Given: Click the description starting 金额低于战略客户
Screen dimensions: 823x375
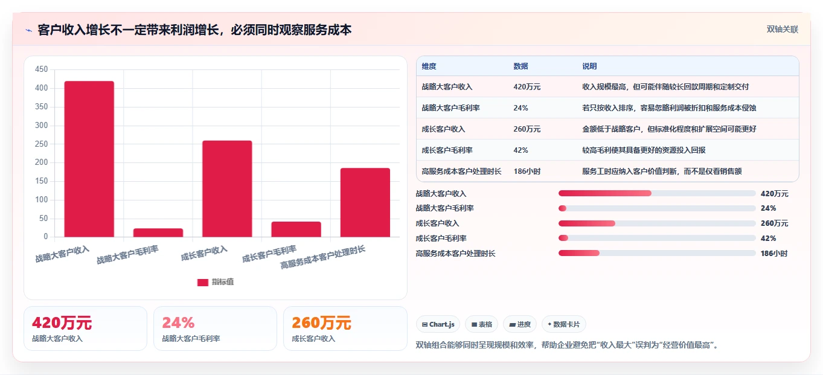Looking at the screenshot, I should click(x=669, y=129).
